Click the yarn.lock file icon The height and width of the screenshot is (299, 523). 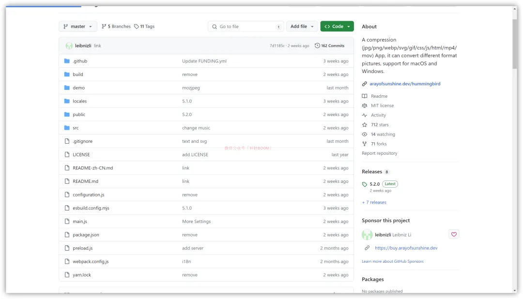pos(67,275)
